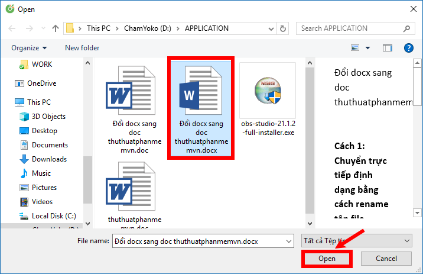This screenshot has width=423, height=274.
Task: Open Desktop in the sidebar
Action: pos(44,131)
